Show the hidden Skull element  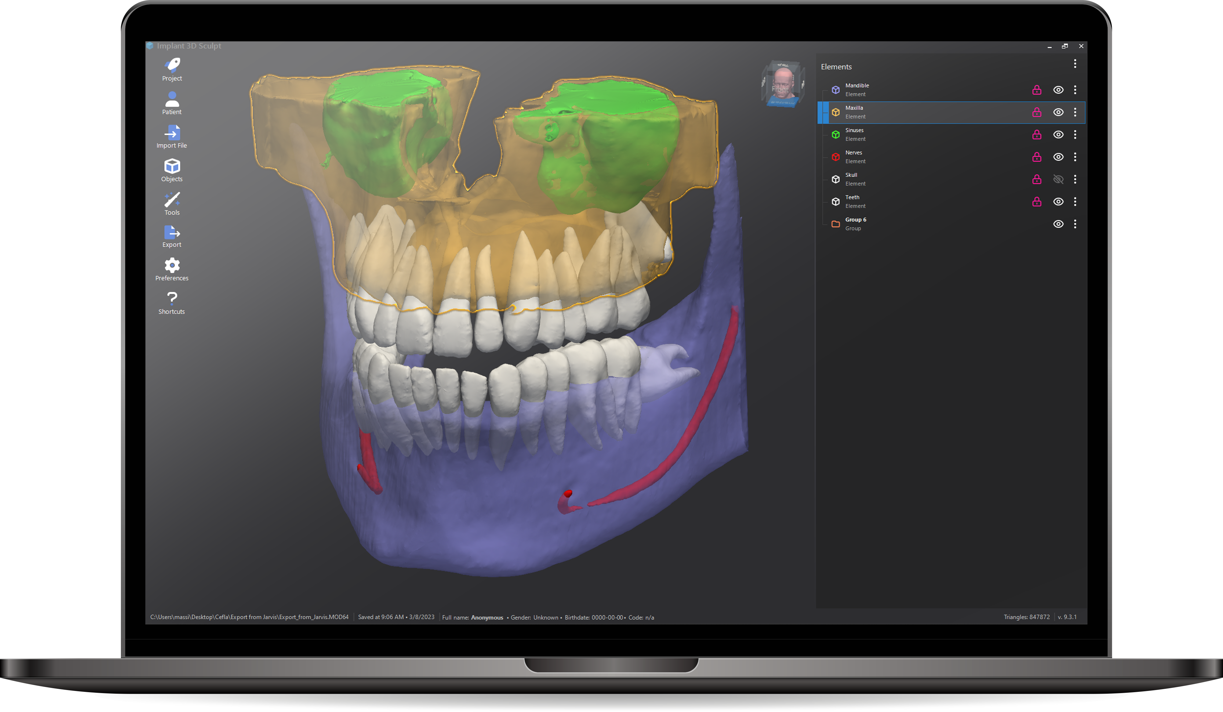[x=1058, y=179]
